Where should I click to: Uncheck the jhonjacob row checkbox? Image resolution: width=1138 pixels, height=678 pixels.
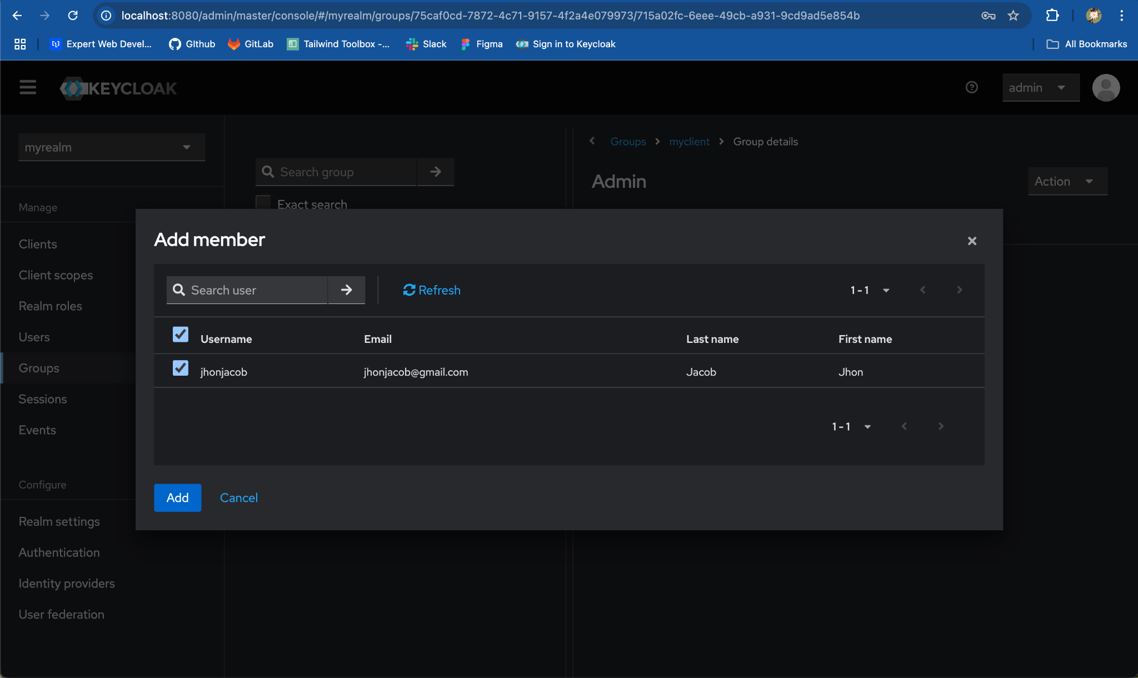[180, 368]
